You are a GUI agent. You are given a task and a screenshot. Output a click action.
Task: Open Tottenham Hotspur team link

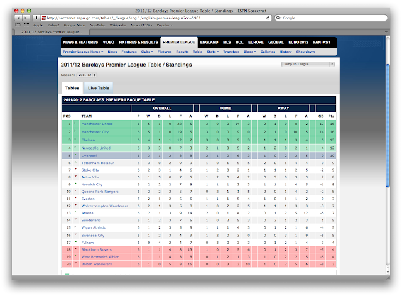pos(98,163)
